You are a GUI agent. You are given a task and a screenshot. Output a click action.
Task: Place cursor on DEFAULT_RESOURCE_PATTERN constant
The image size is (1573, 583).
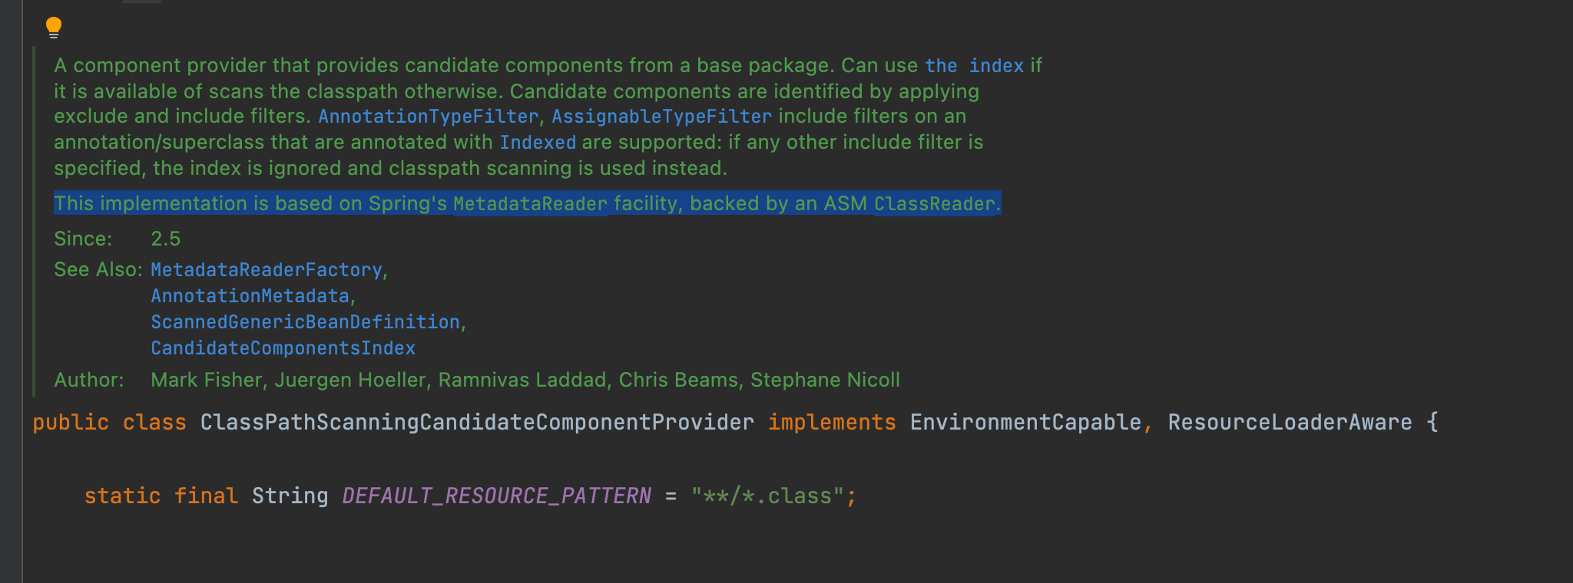(497, 496)
